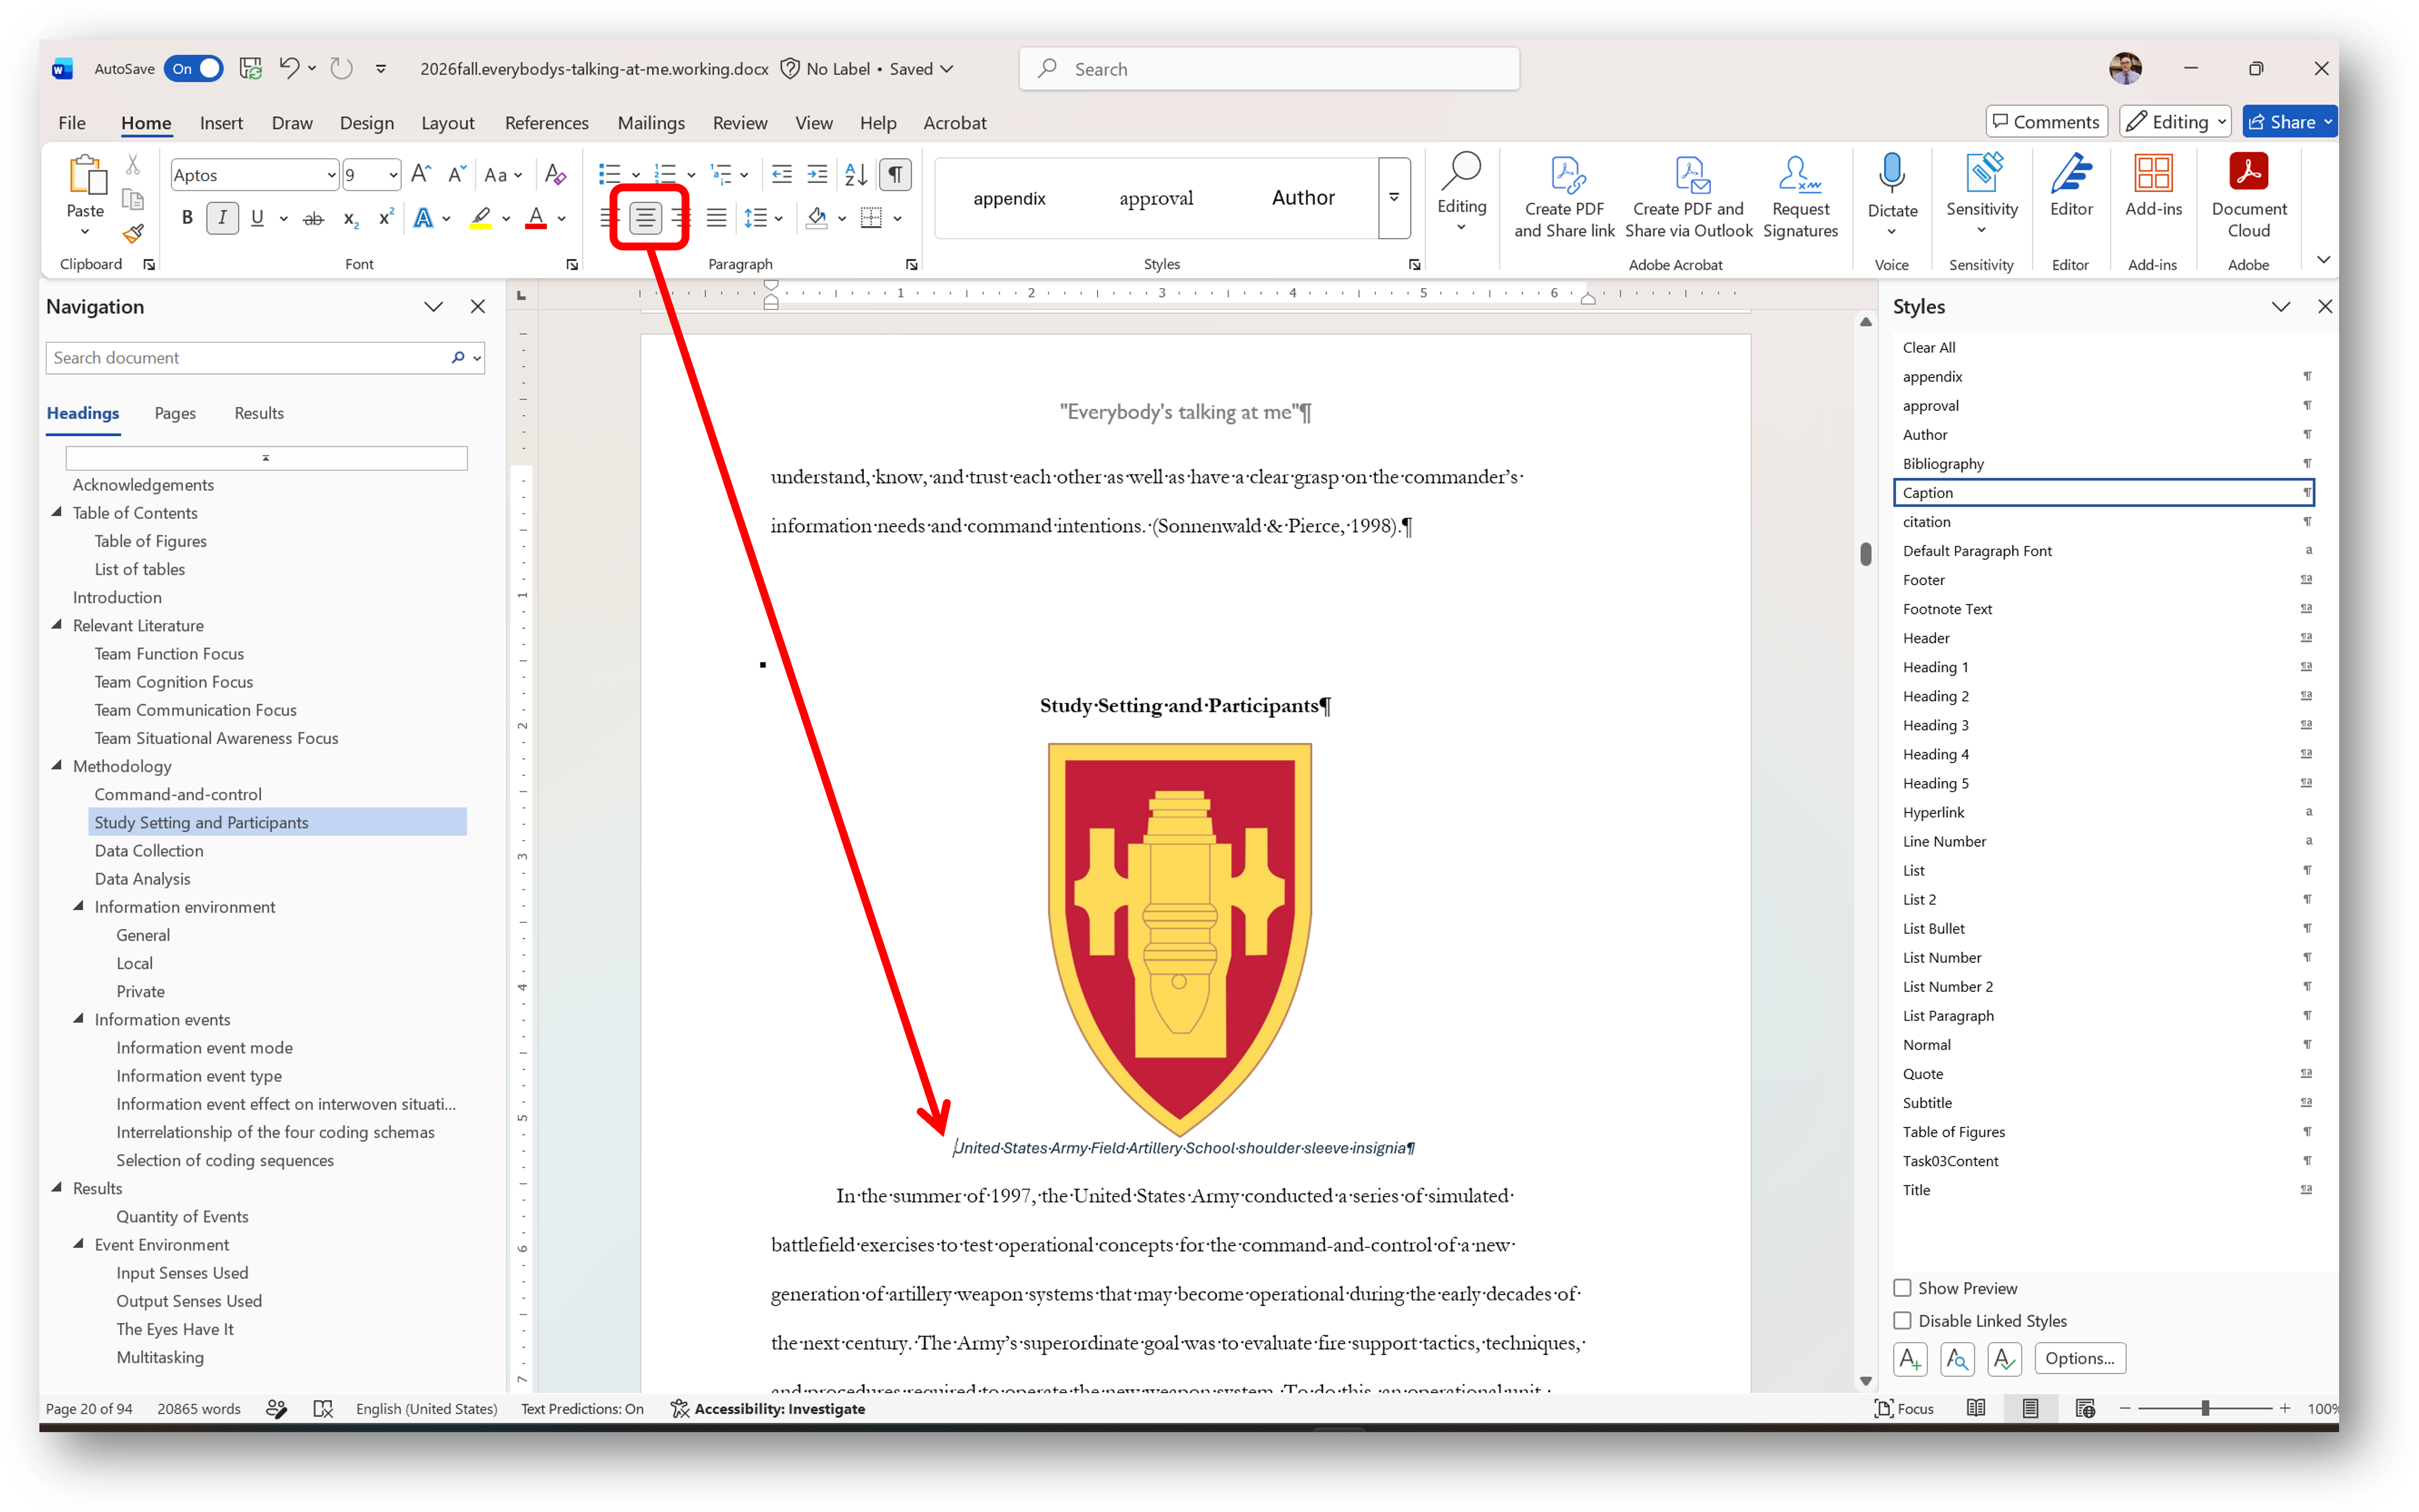This screenshot has width=2419, height=1512.
Task: Click the Dictate microphone icon
Action: (x=1892, y=174)
